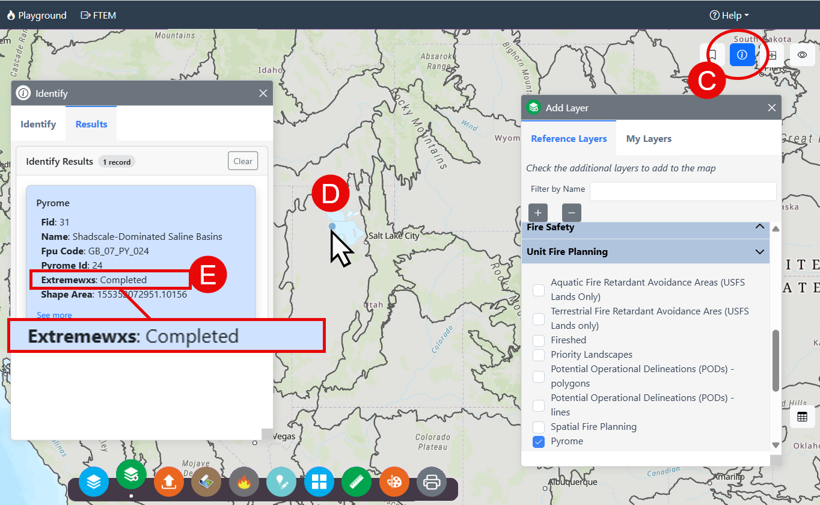The image size is (820, 505).
Task: Click the plus expand-all button in Add Layer
Action: coord(538,213)
